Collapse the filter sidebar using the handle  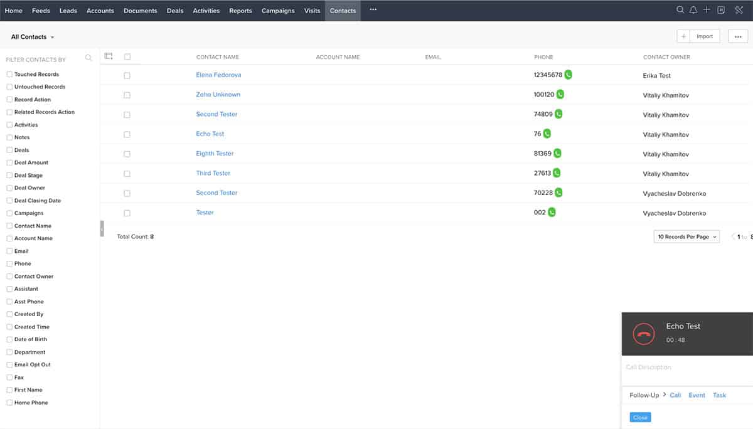pyautogui.click(x=102, y=228)
